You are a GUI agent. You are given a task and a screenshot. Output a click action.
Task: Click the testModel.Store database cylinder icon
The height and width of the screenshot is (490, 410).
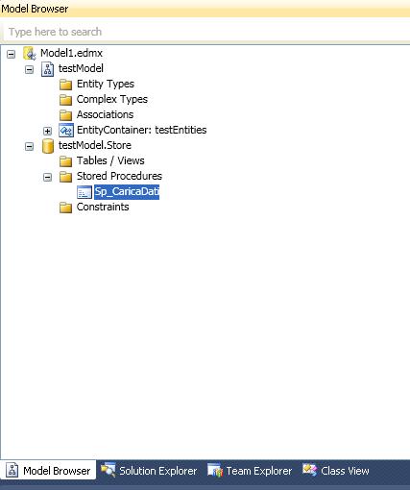click(48, 146)
